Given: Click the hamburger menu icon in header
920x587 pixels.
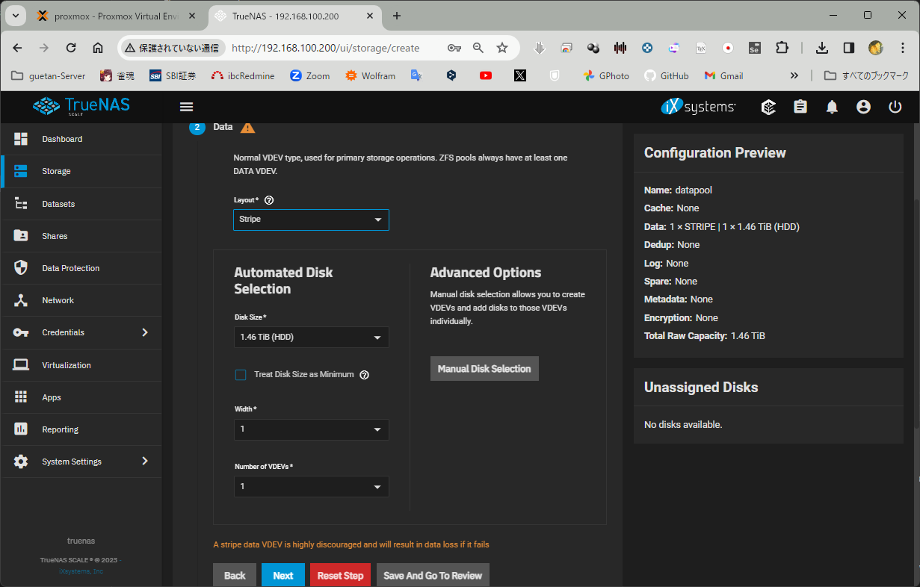Looking at the screenshot, I should [x=187, y=107].
